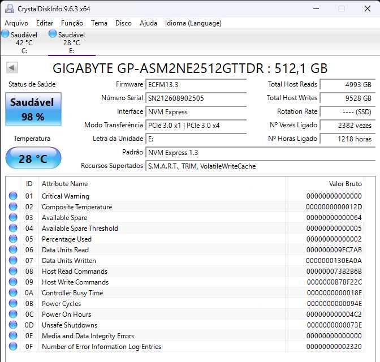Click the Total Host Reads value 4993 GB
This screenshot has height=362, width=380.
(x=348, y=85)
